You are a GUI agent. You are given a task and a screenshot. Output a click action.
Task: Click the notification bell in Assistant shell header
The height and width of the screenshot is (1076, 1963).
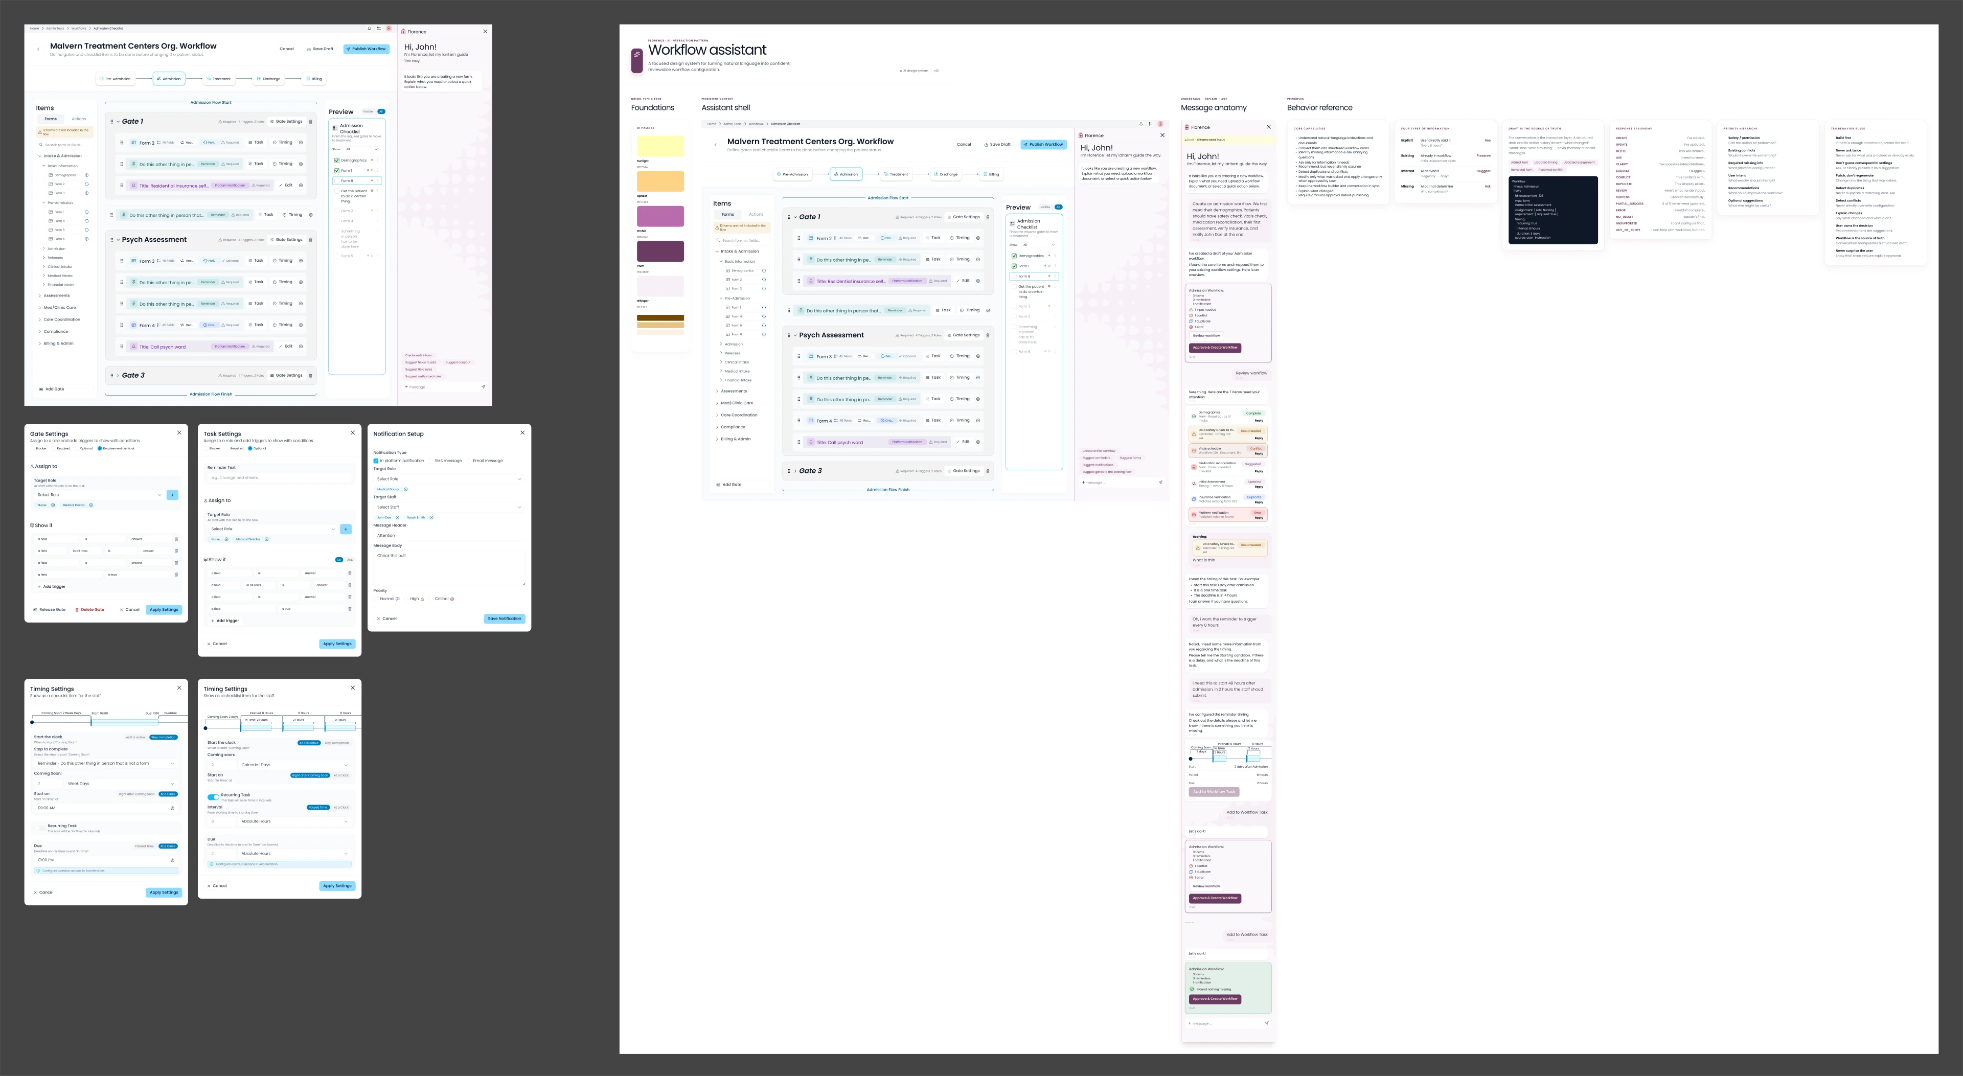tap(1141, 124)
